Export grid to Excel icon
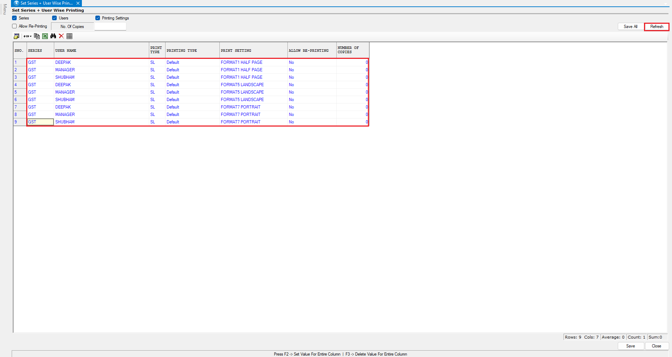The height and width of the screenshot is (357, 672). pos(45,36)
